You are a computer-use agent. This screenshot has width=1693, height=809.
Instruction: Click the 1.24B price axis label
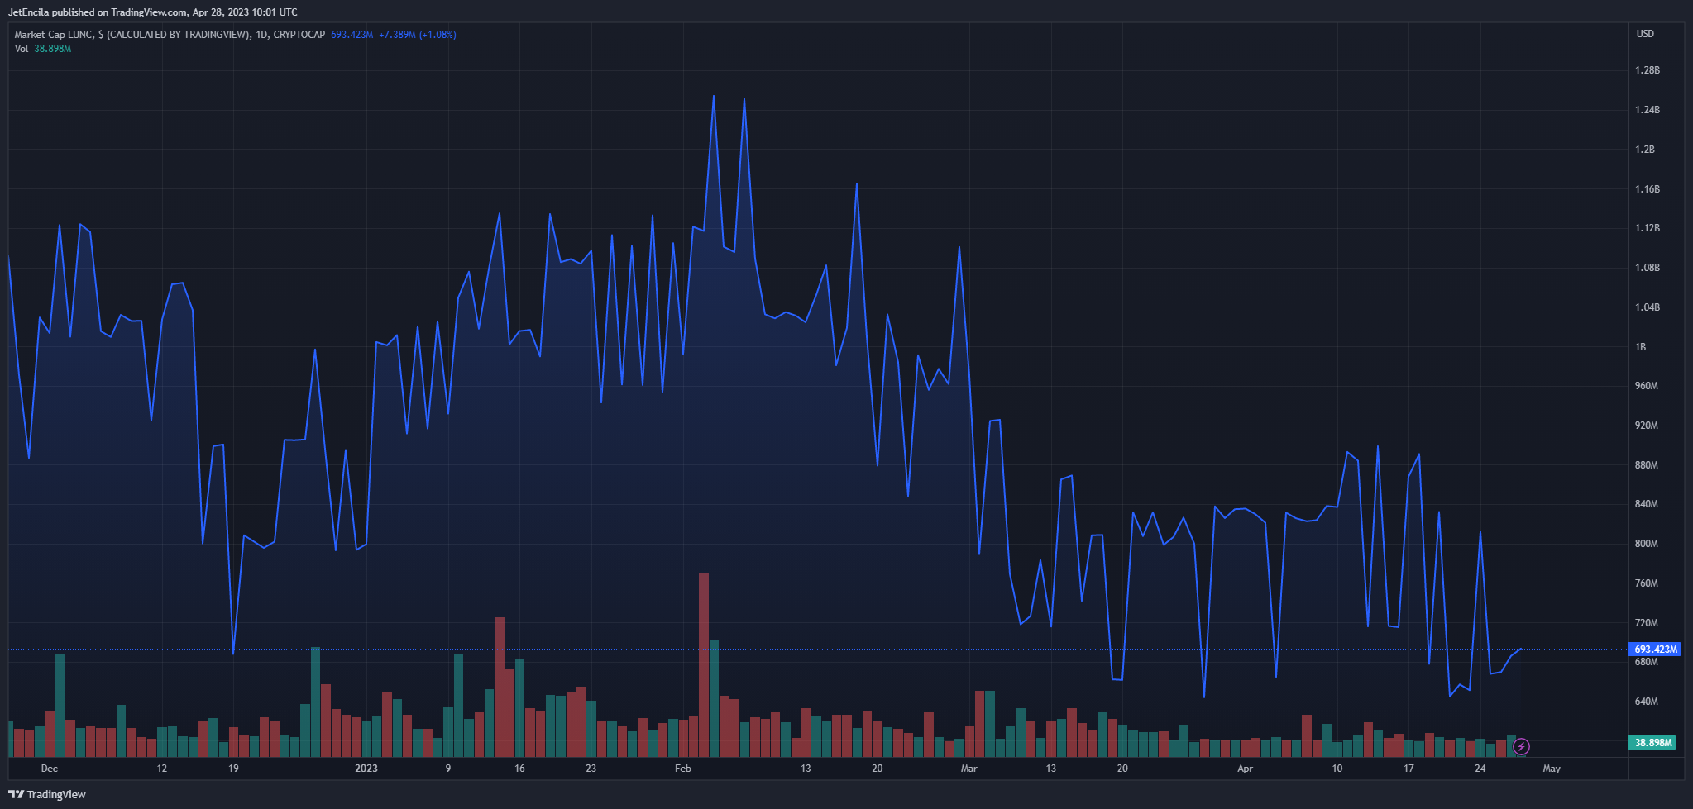(1648, 110)
